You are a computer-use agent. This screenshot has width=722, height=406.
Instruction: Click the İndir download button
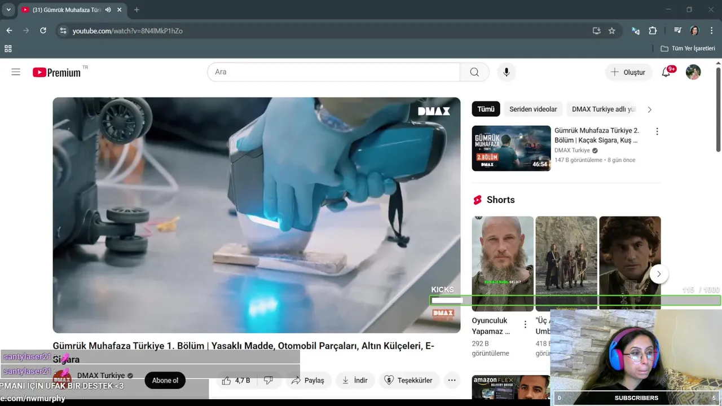[x=355, y=381]
